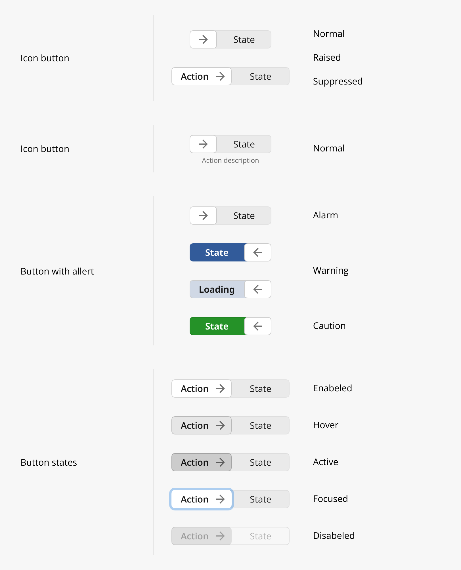This screenshot has width=461, height=570.
Task: Click the Focused Action button with blue outline
Action: pos(202,499)
